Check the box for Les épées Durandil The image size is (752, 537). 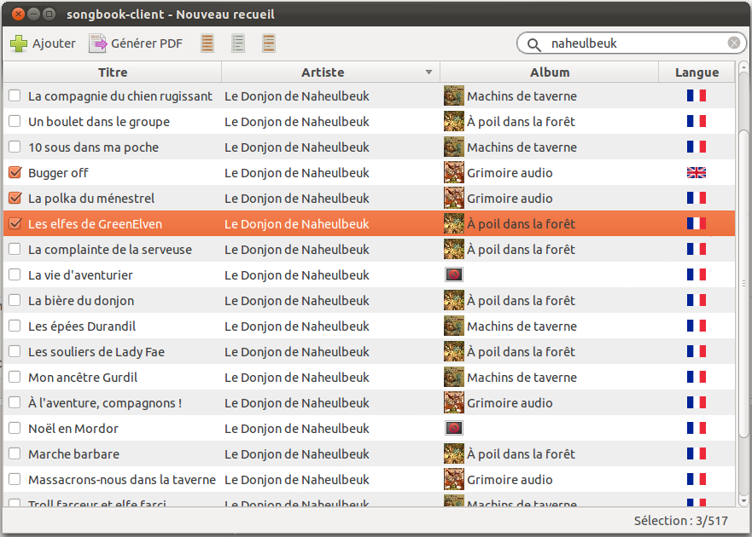[15, 326]
